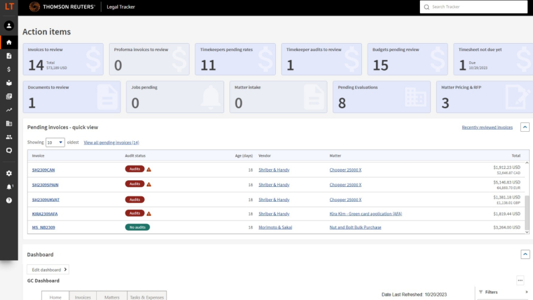Screen dimensions: 533x300
Task: Click the people icon in sidebar
Action: (9, 137)
